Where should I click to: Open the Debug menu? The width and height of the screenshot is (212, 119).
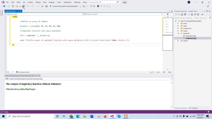pos(38,2)
